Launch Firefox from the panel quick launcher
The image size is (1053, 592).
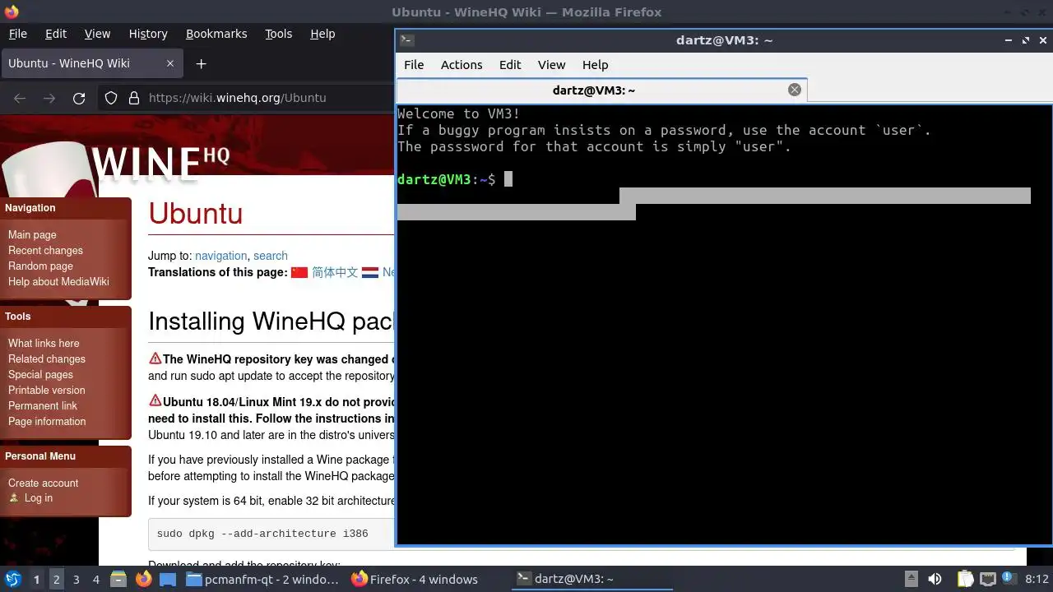(x=144, y=579)
